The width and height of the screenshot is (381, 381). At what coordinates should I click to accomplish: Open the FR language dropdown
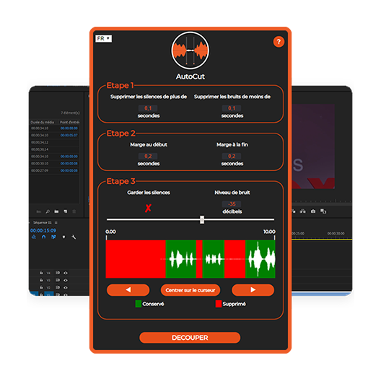(x=104, y=38)
